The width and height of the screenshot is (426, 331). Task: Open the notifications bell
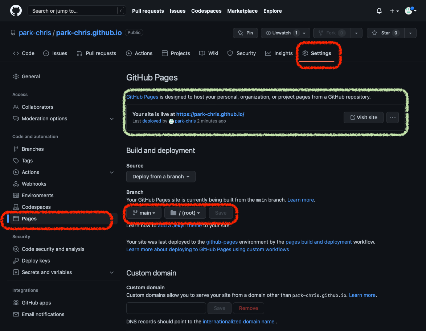pos(379,11)
